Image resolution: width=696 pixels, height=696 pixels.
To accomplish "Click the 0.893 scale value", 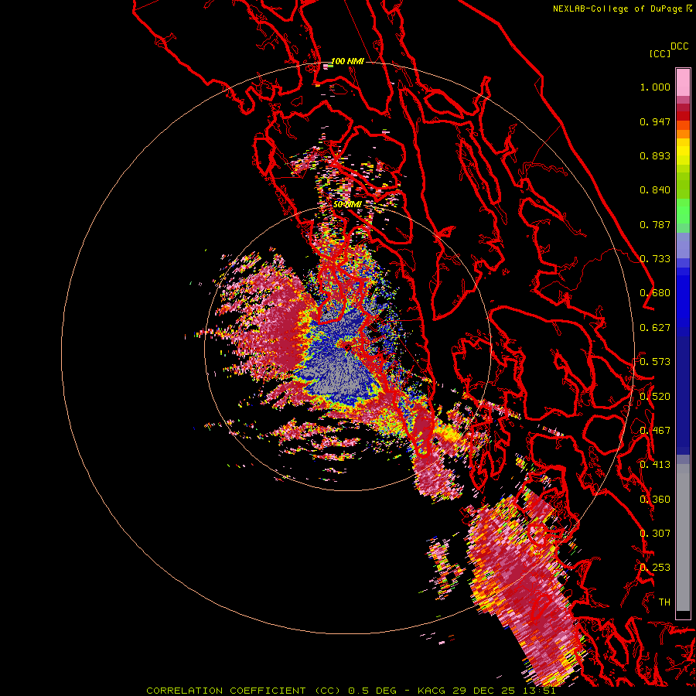I will coord(655,155).
